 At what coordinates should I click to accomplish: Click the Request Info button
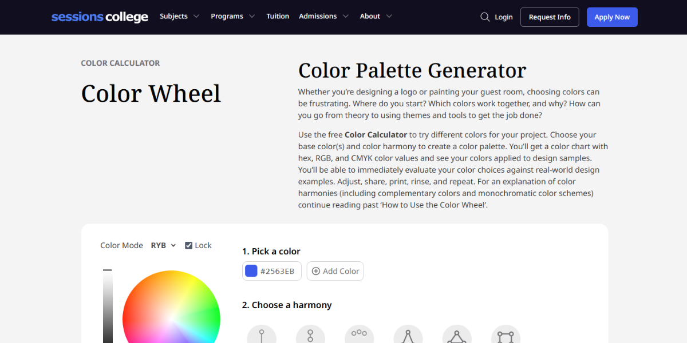tap(550, 17)
